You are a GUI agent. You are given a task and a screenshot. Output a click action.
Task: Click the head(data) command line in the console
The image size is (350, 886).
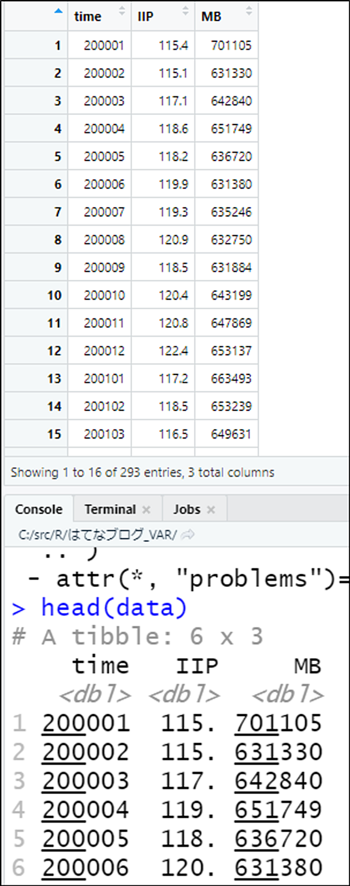pyautogui.click(x=99, y=608)
